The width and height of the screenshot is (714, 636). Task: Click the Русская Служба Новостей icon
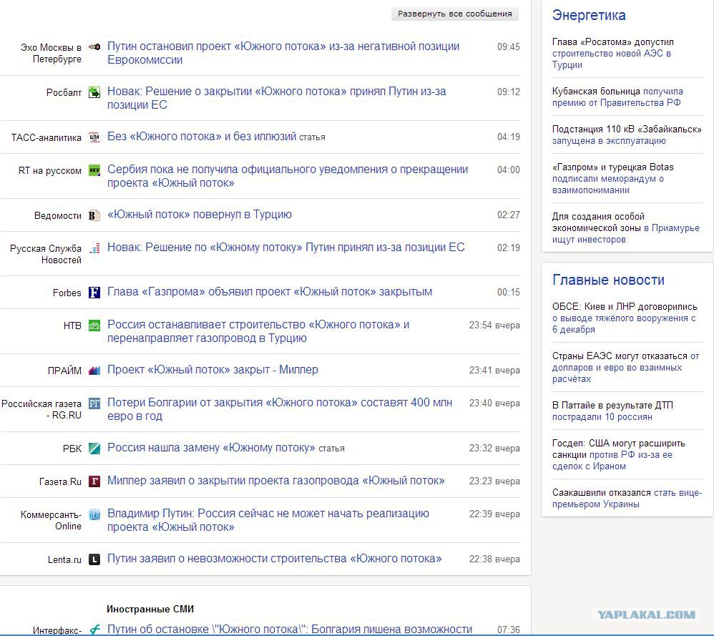click(94, 248)
